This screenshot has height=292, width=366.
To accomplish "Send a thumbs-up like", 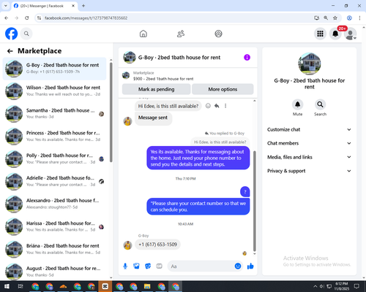I will tap(250, 266).
